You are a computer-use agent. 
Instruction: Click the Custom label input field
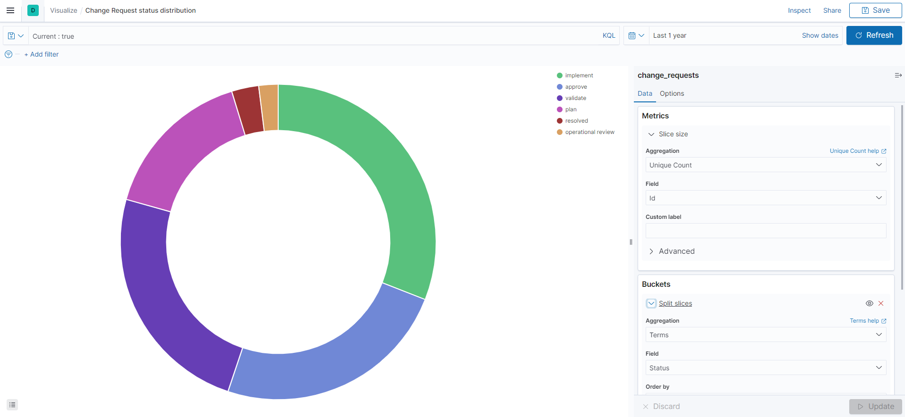click(765, 231)
